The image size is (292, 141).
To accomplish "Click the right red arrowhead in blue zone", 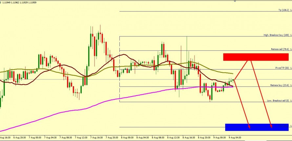I will [x=271, y=127].
